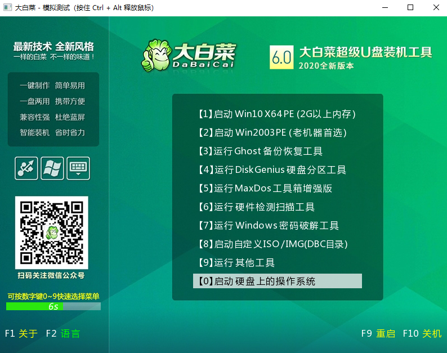The width and height of the screenshot is (447, 353).
Task: Click the text 一盘两用 携带方便
Action: pyautogui.click(x=52, y=101)
